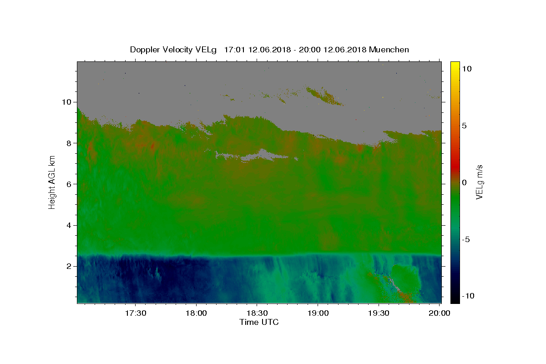Click the colorbar value 0 label
Screen dimensions: 546x364
(x=464, y=182)
